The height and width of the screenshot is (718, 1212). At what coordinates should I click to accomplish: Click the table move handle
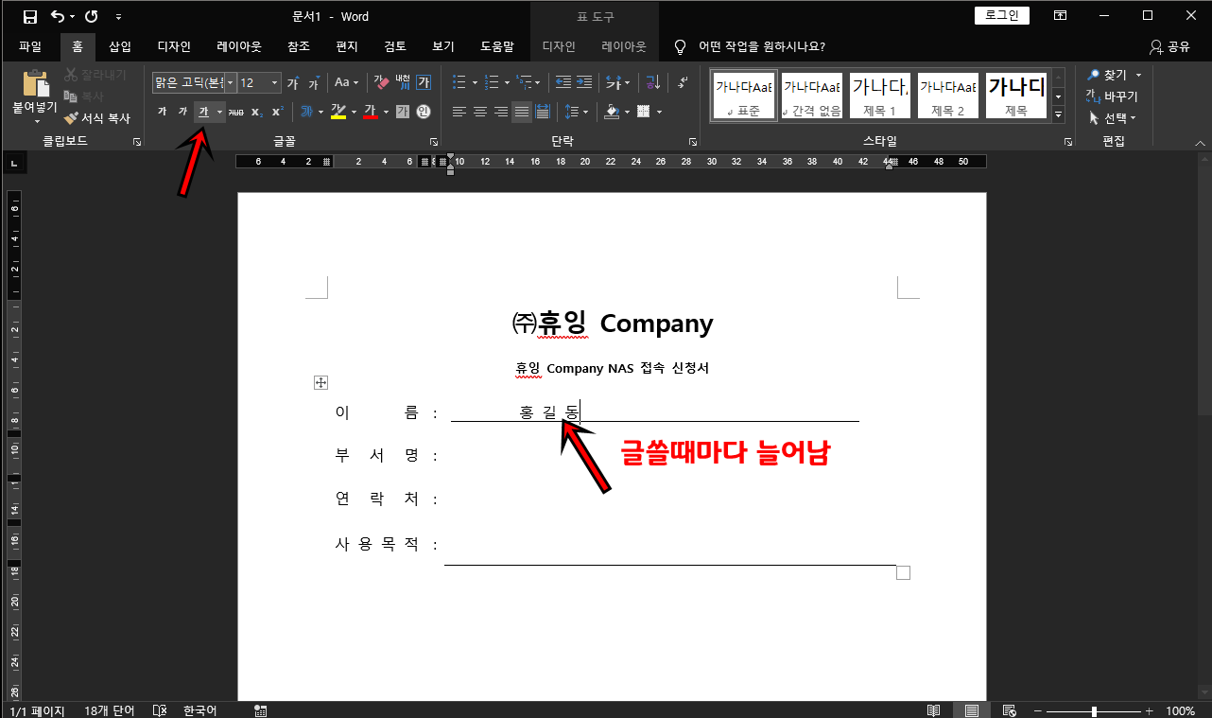point(320,382)
